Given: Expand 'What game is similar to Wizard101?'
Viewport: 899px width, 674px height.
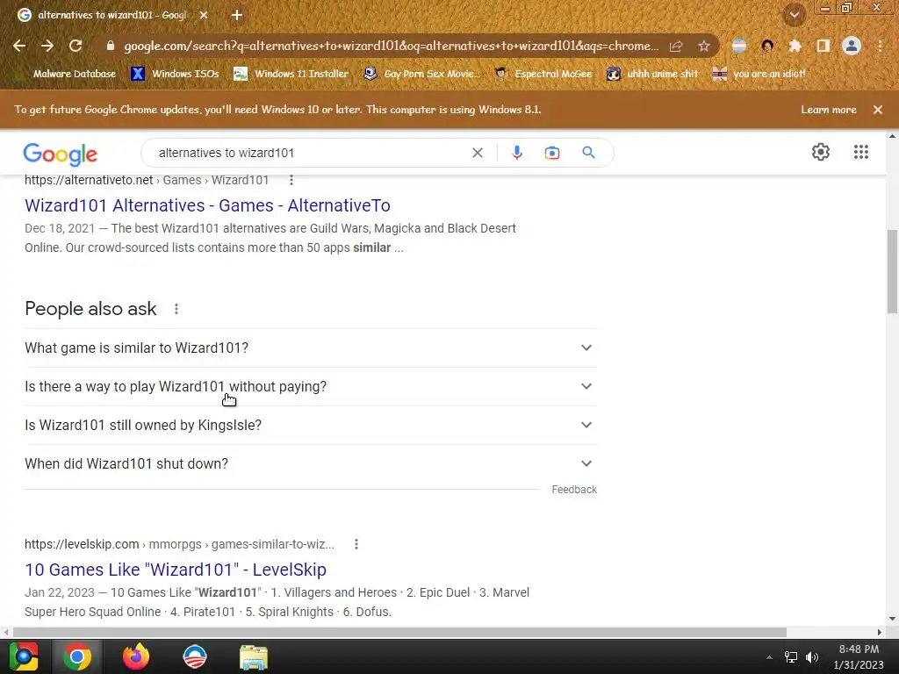Looking at the screenshot, I should 311,348.
